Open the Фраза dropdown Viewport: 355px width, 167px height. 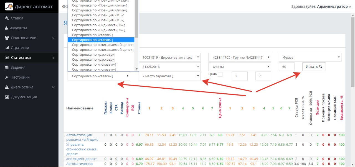click(310, 58)
